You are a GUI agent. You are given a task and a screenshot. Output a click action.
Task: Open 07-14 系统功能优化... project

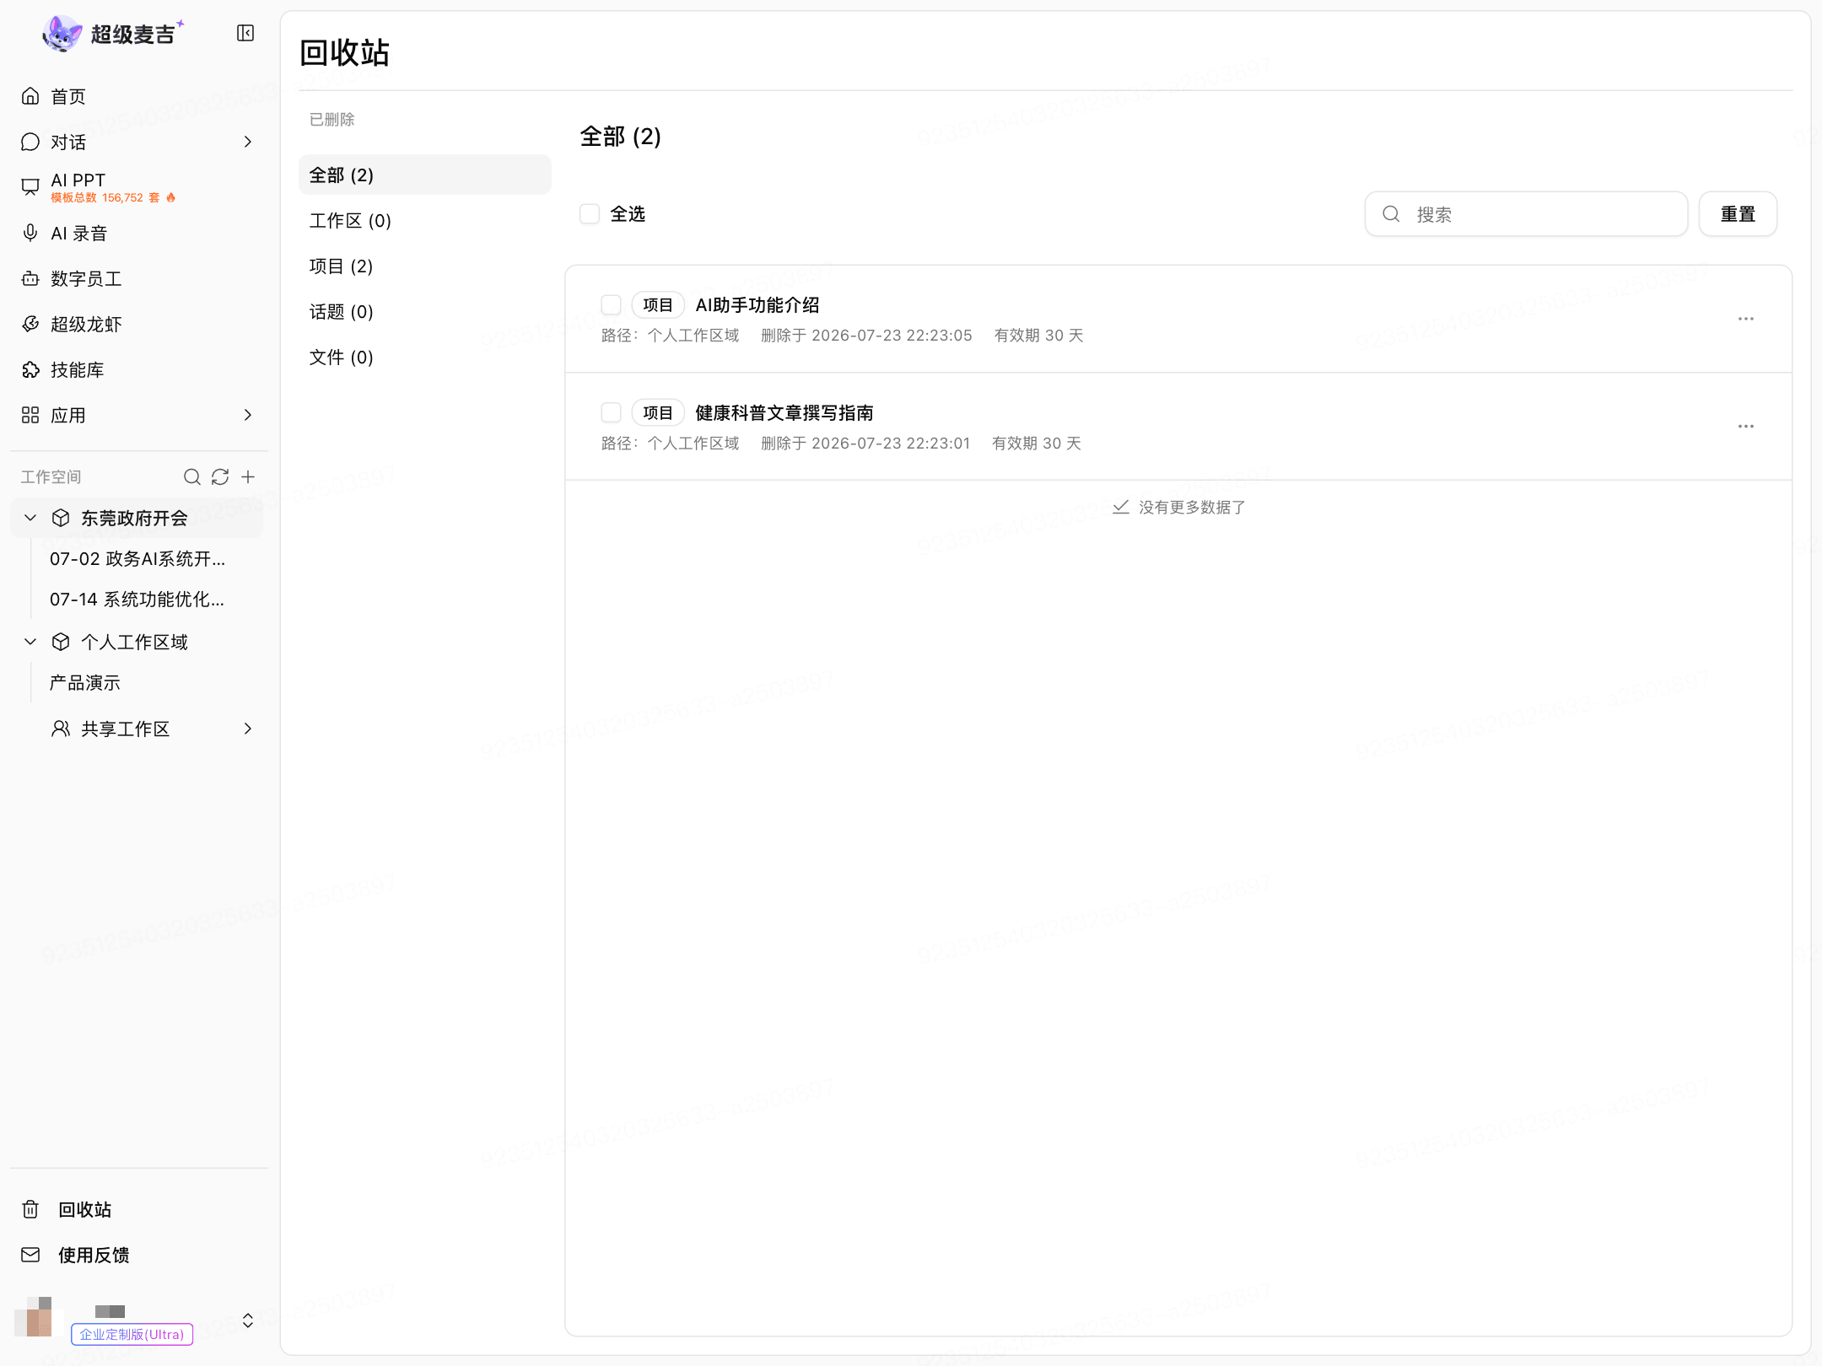137,599
